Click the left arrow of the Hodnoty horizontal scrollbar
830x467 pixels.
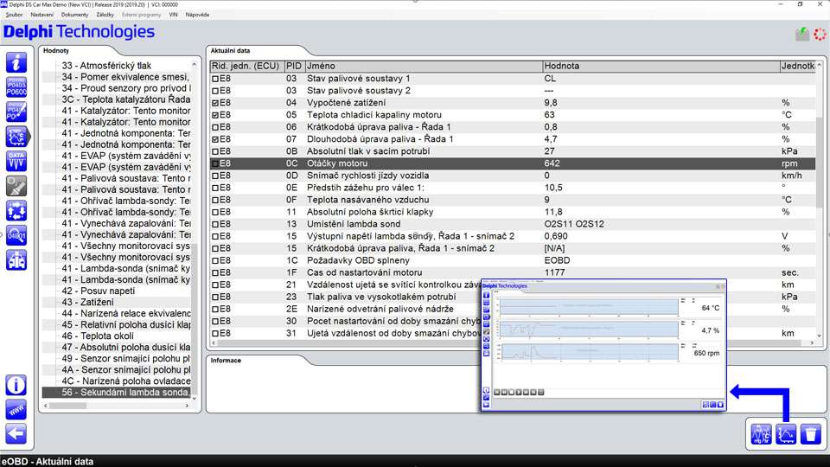46,406
